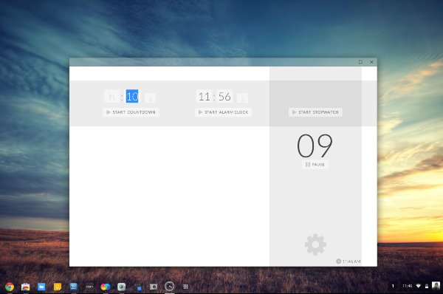This screenshot has height=294, width=443.
Task: Open the blue list app on the shelf
Action: (73, 287)
